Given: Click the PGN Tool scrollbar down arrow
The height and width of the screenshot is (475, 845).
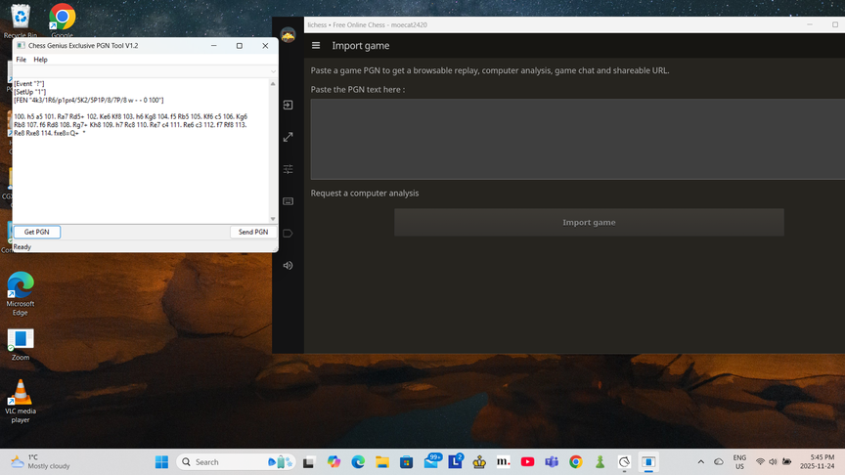Looking at the screenshot, I should click(x=273, y=219).
